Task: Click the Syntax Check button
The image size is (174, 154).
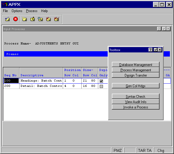Action: [136, 96]
